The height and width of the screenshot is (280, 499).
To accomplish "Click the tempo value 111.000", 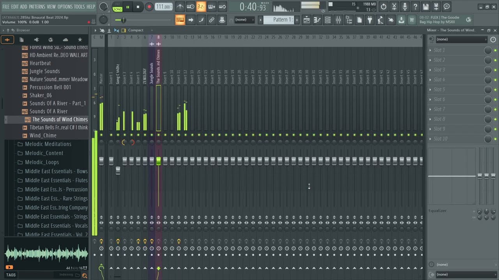I will (x=163, y=7).
